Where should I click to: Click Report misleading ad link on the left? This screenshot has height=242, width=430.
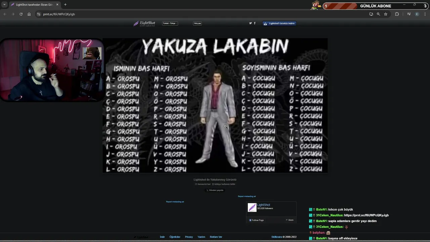(175, 202)
